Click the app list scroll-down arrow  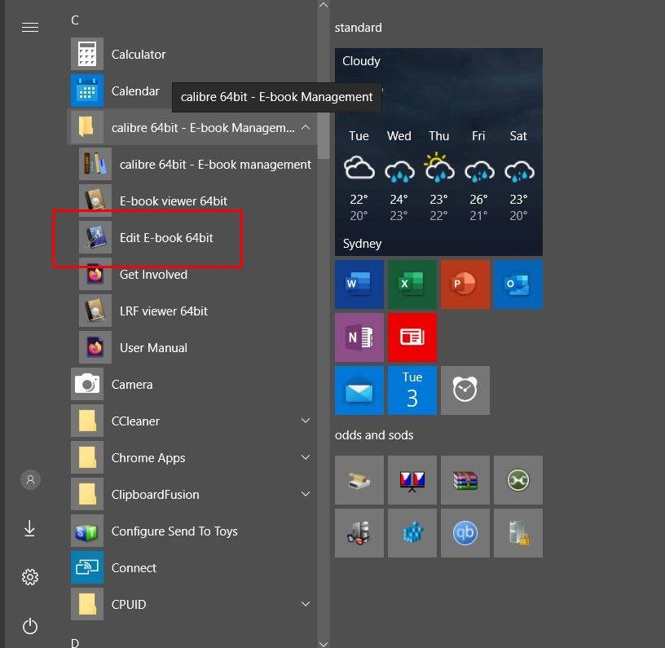point(324,643)
